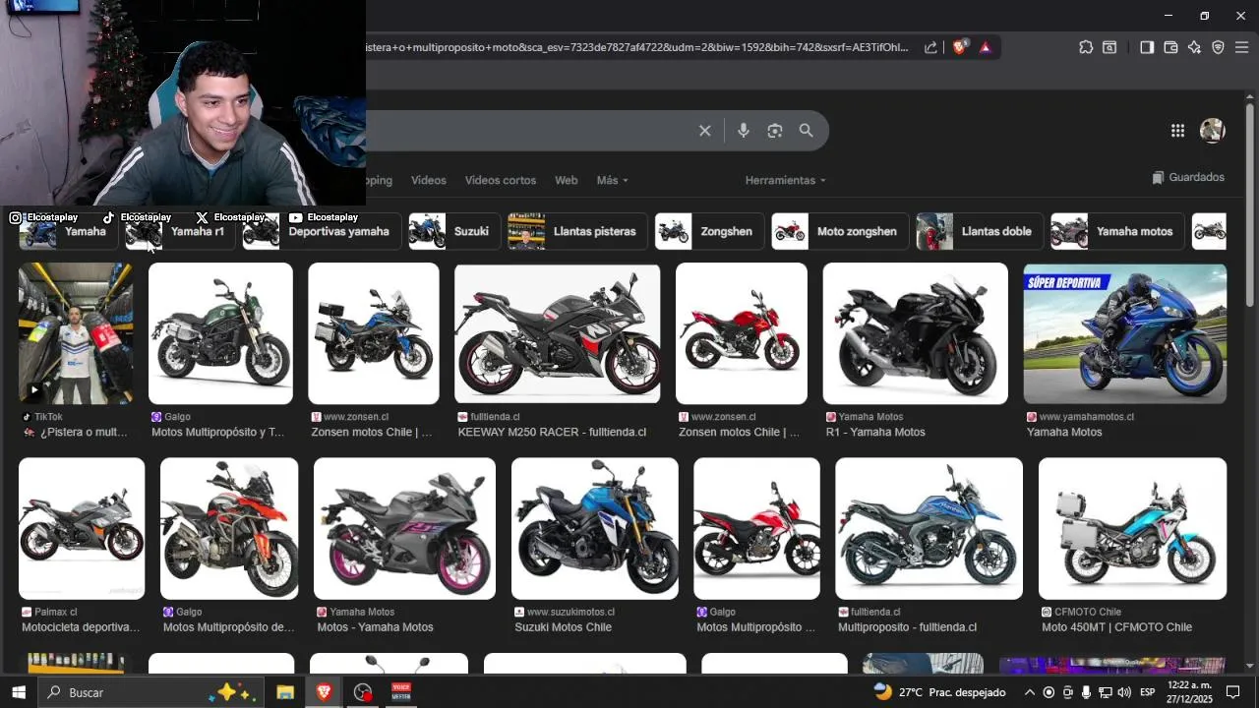The width and height of the screenshot is (1259, 708).
Task: Open the Google account avatar
Action: coord(1212,130)
